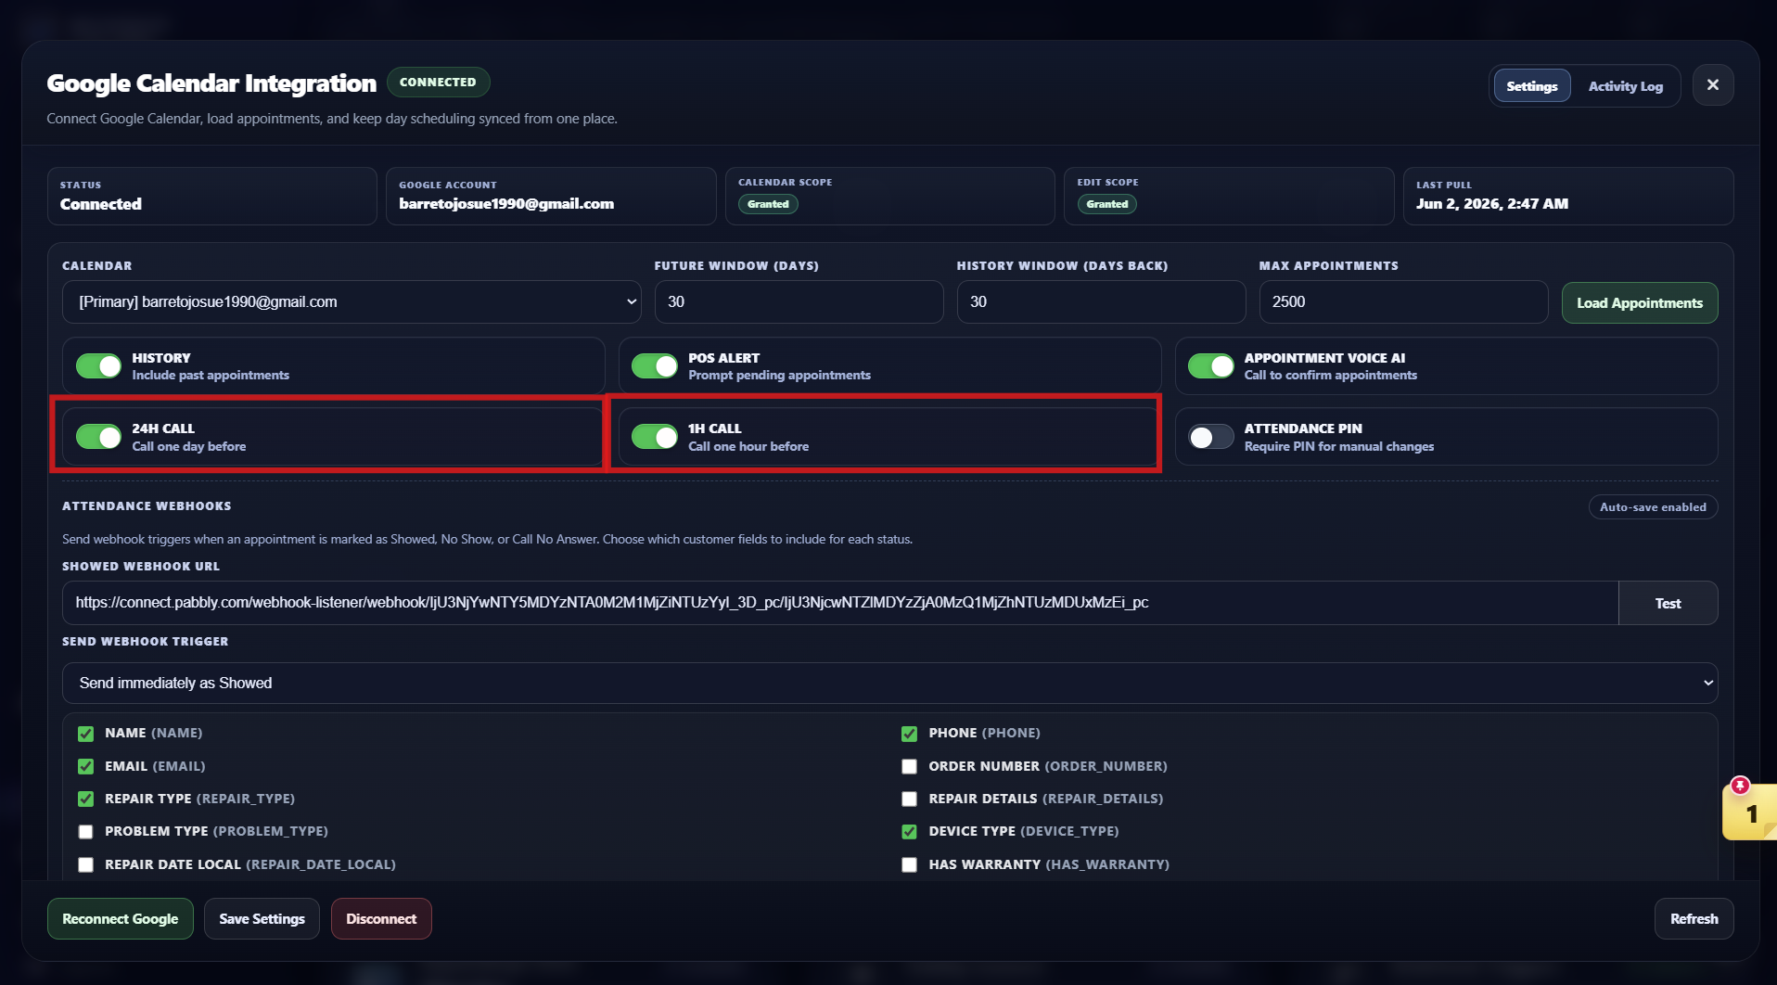Check the Repair Date Local checkbox
Image resolution: width=1777 pixels, height=985 pixels.
point(85,864)
